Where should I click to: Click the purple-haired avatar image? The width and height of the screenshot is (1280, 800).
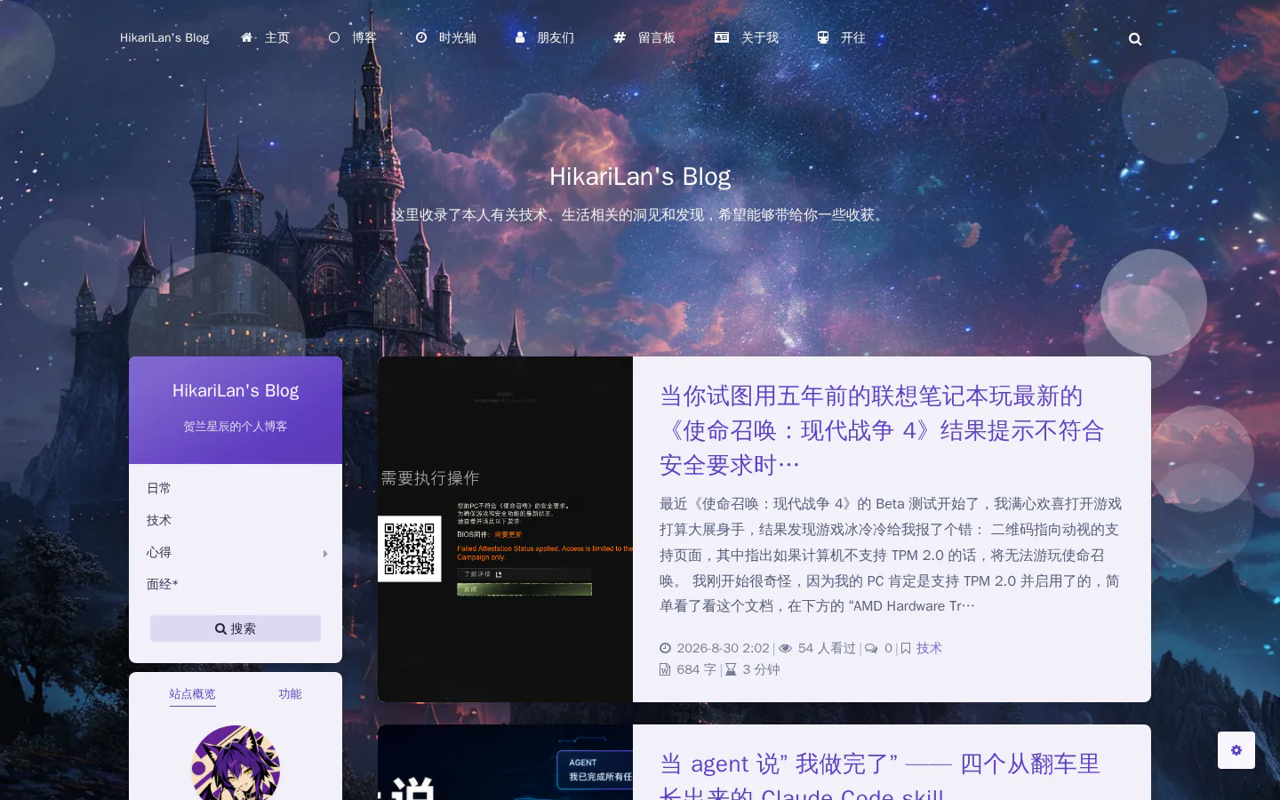(236, 763)
